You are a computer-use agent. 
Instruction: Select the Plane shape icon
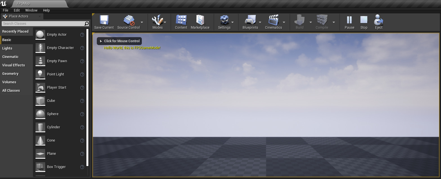point(41,154)
